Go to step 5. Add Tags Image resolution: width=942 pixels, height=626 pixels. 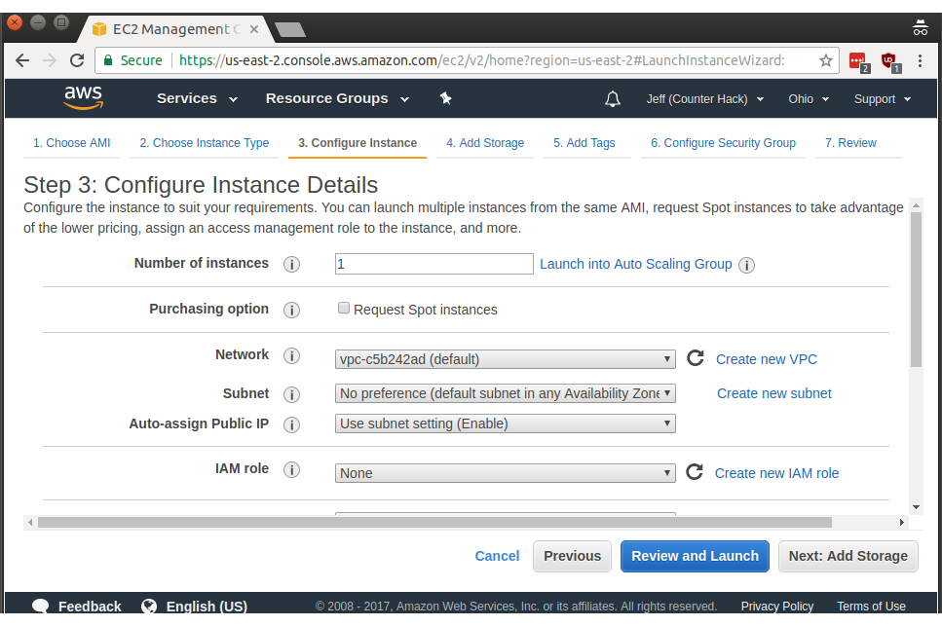tap(584, 143)
